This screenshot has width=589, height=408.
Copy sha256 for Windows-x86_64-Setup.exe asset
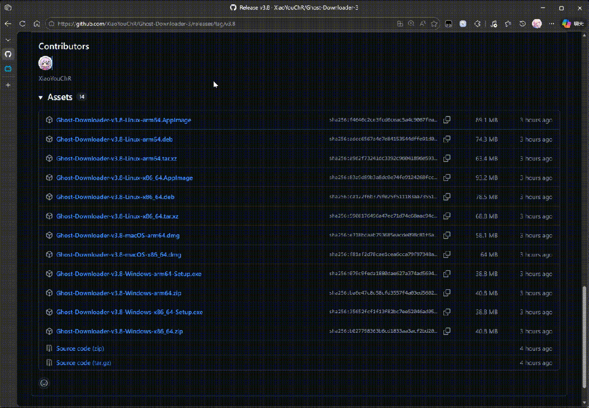coord(447,312)
